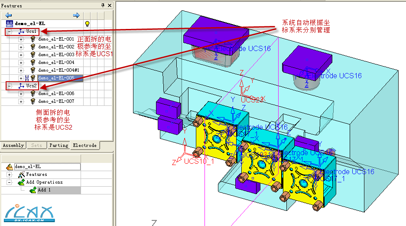Click the Add Operations label
This screenshot has width=406, height=226.
coord(44,182)
